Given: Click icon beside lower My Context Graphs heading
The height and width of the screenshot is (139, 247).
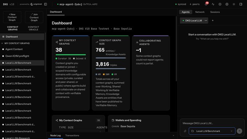Looking at the screenshot, I should tap(57, 120).
